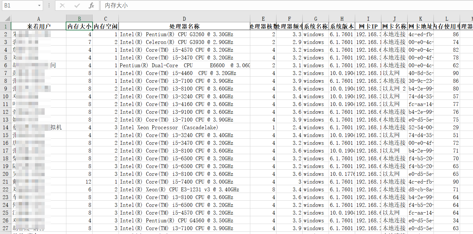Select the row 21 header
Screen dimensions: 473x234
pos(6,182)
